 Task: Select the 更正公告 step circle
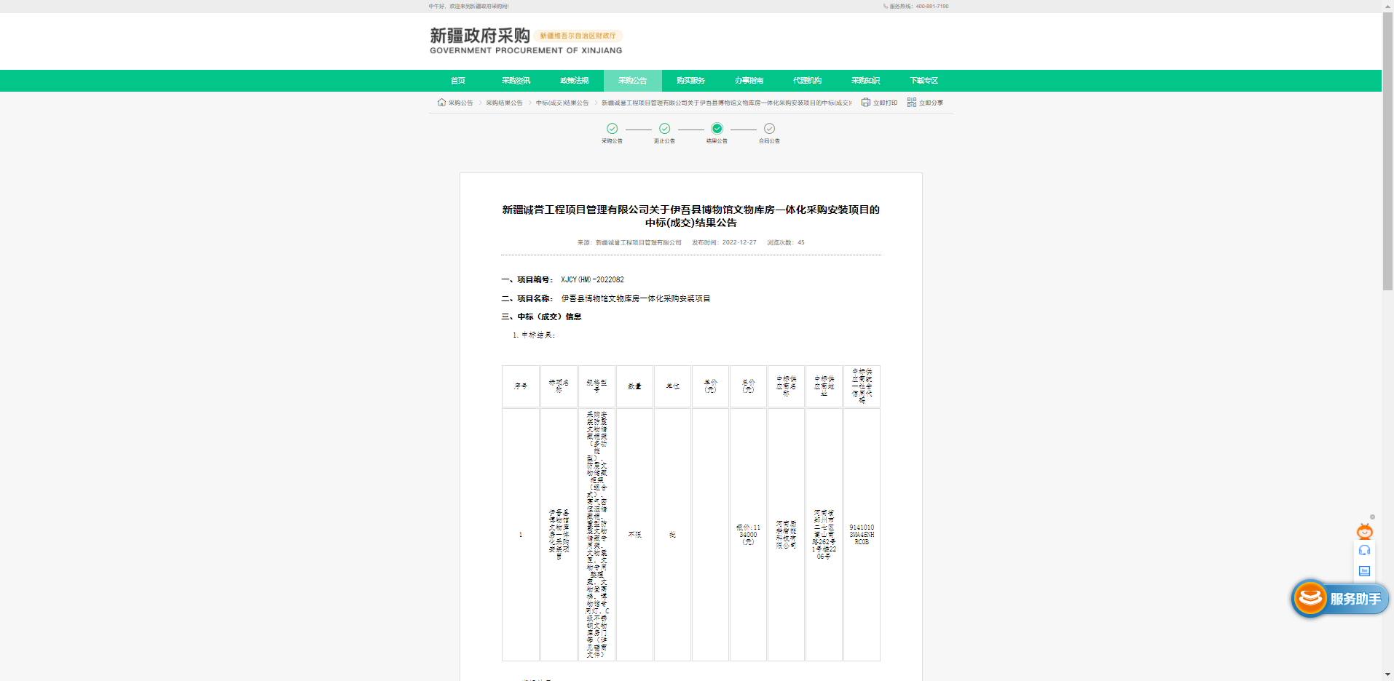point(664,129)
